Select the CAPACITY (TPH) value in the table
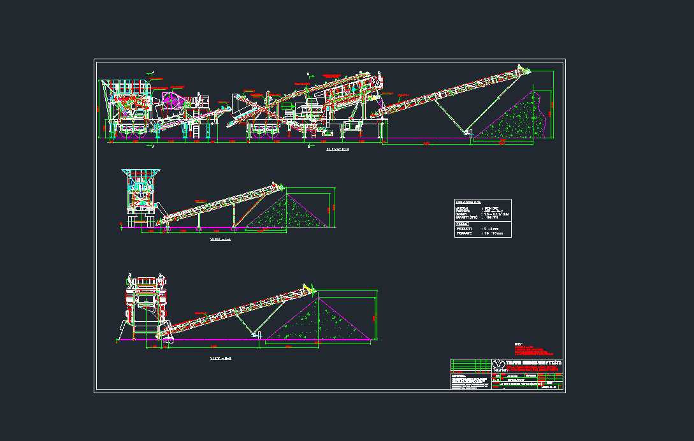The height and width of the screenshot is (441, 694). tap(492, 217)
